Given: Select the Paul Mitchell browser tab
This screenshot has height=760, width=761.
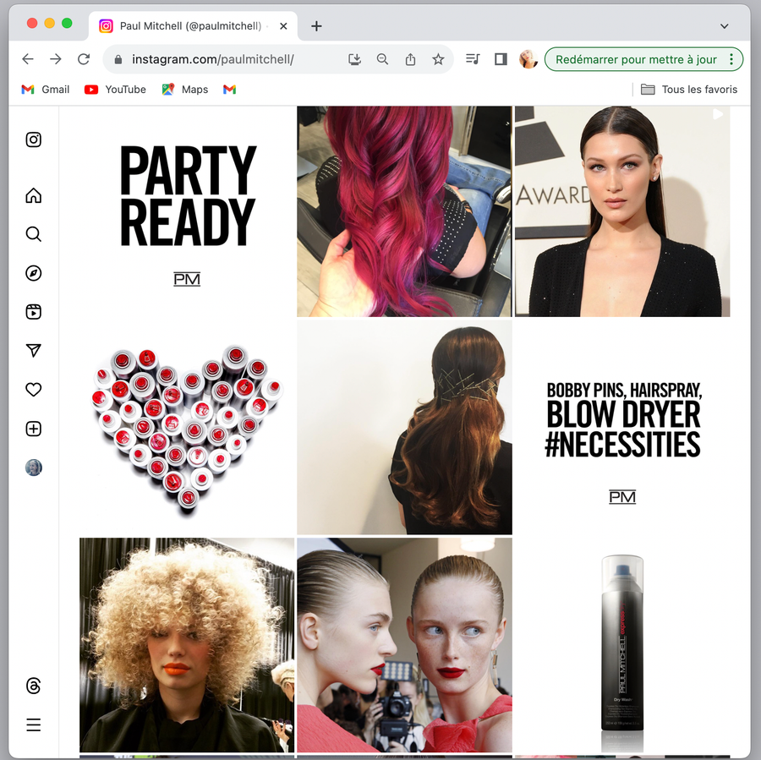Looking at the screenshot, I should [190, 26].
